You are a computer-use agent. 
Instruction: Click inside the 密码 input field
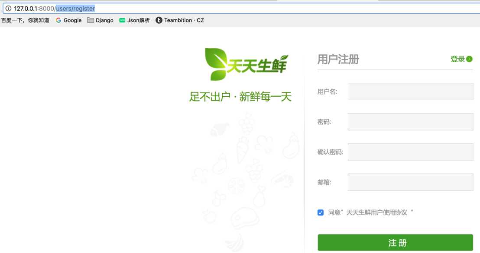pos(410,121)
